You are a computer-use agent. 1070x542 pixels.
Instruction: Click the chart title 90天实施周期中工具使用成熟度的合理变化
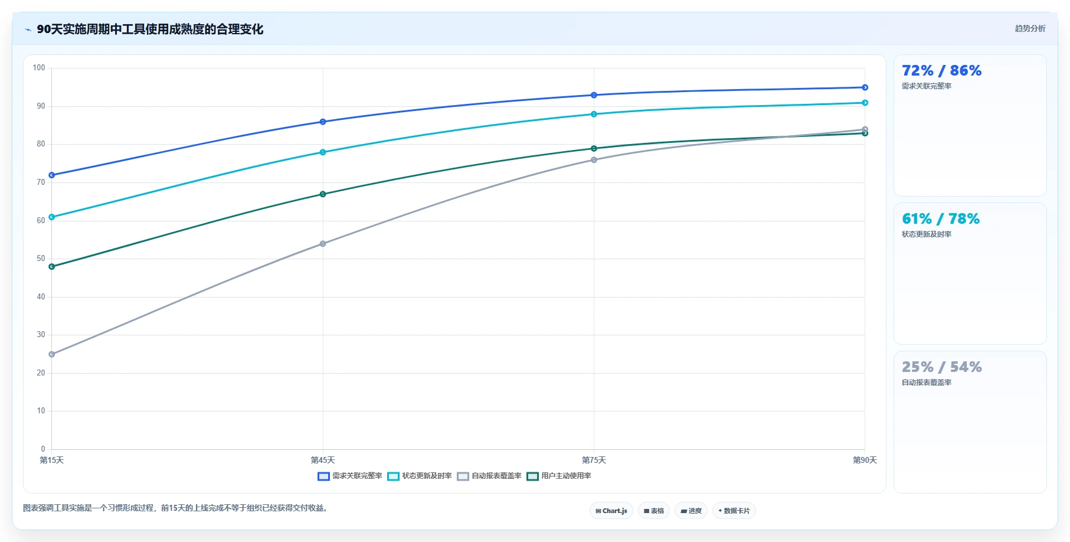click(x=150, y=30)
